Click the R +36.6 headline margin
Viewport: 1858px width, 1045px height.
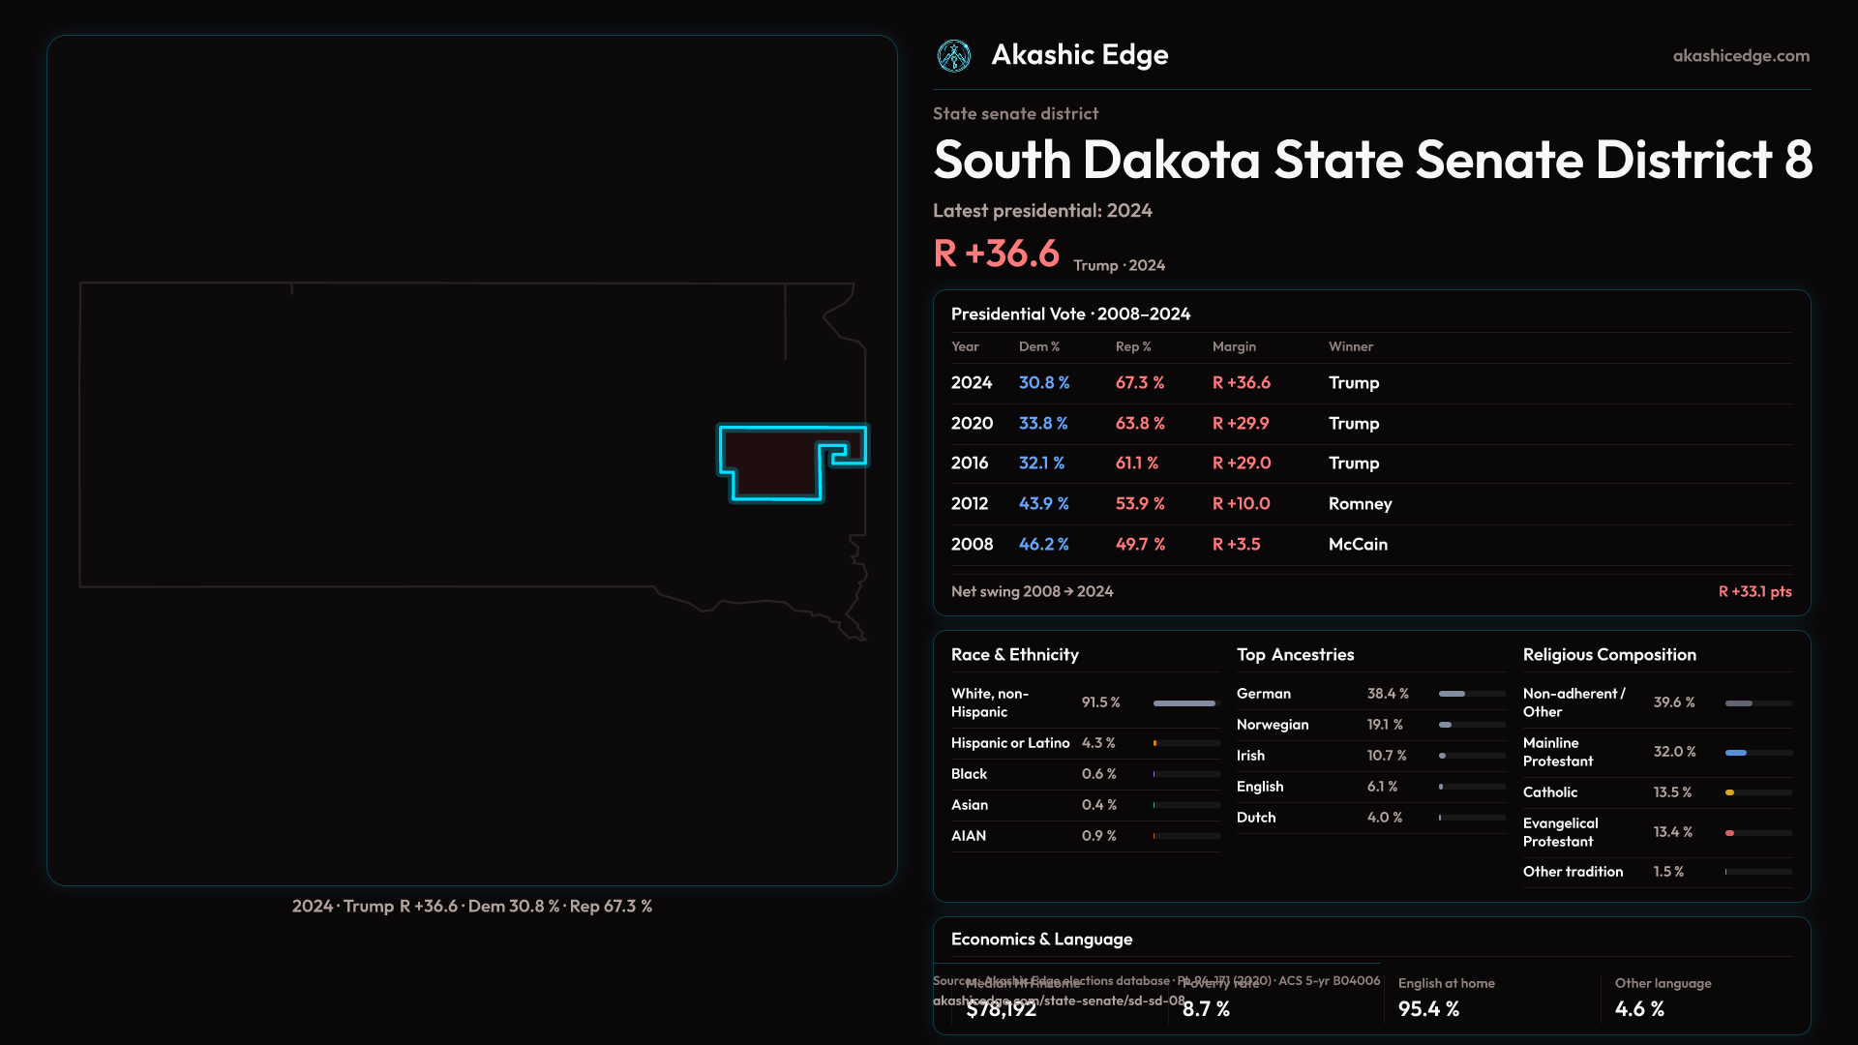click(x=996, y=254)
